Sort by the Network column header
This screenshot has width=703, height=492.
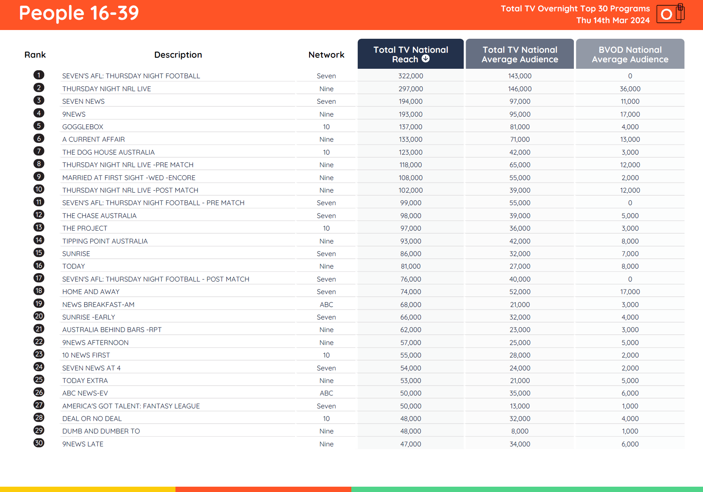325,54
